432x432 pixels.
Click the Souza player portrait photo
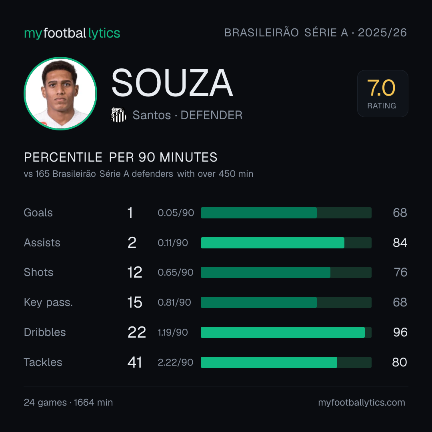pyautogui.click(x=60, y=93)
